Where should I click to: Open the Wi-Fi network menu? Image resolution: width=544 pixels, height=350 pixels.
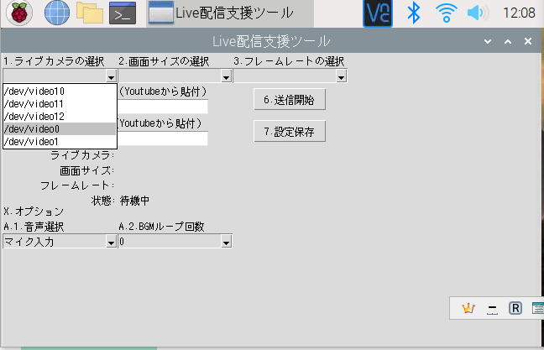pos(446,13)
